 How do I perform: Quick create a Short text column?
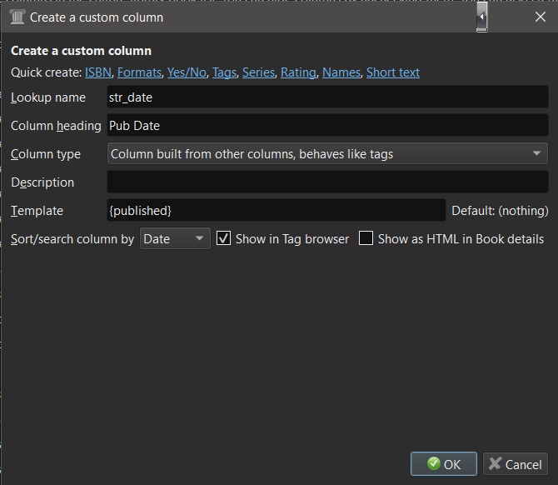(393, 72)
